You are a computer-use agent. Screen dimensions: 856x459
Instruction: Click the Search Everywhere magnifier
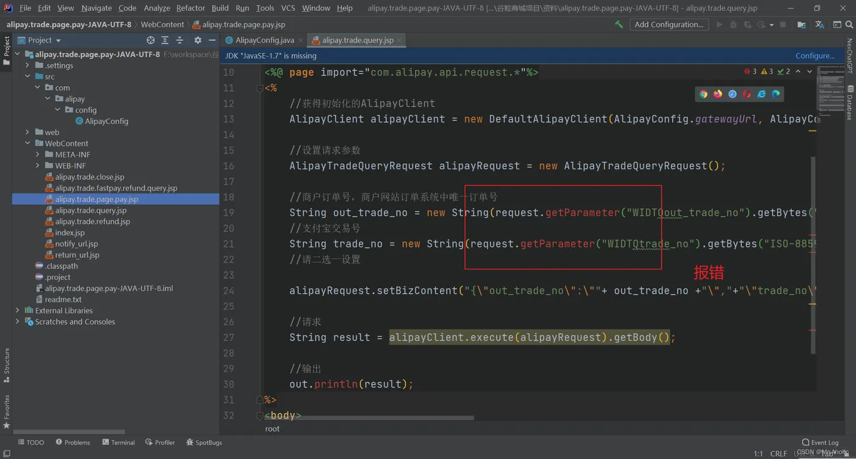tap(849, 24)
